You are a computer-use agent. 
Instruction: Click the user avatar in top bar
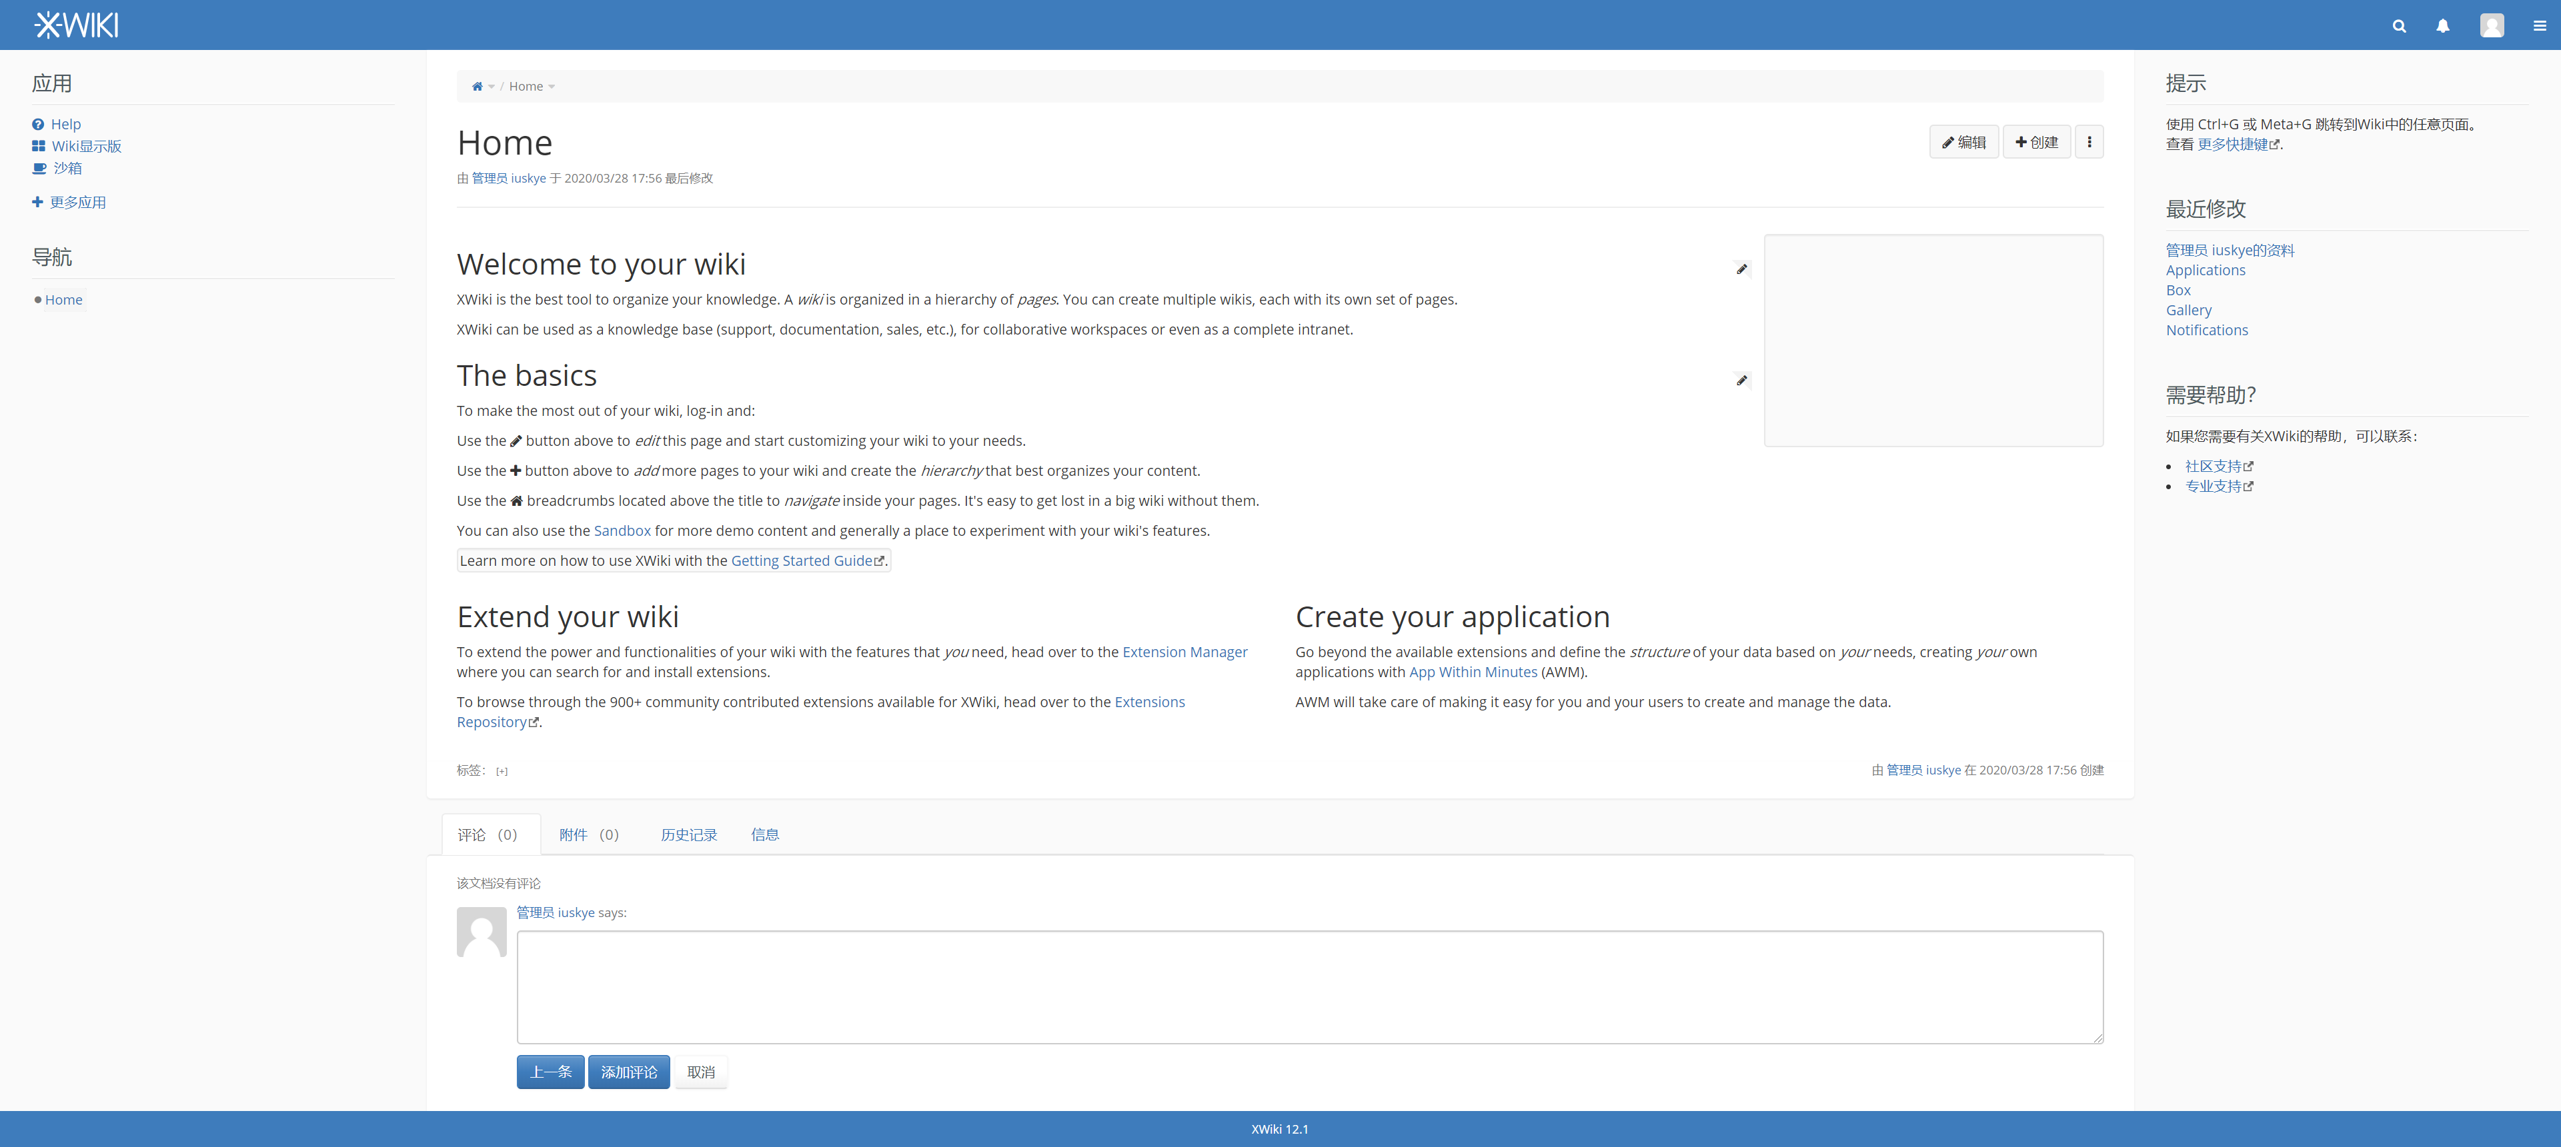2492,26
